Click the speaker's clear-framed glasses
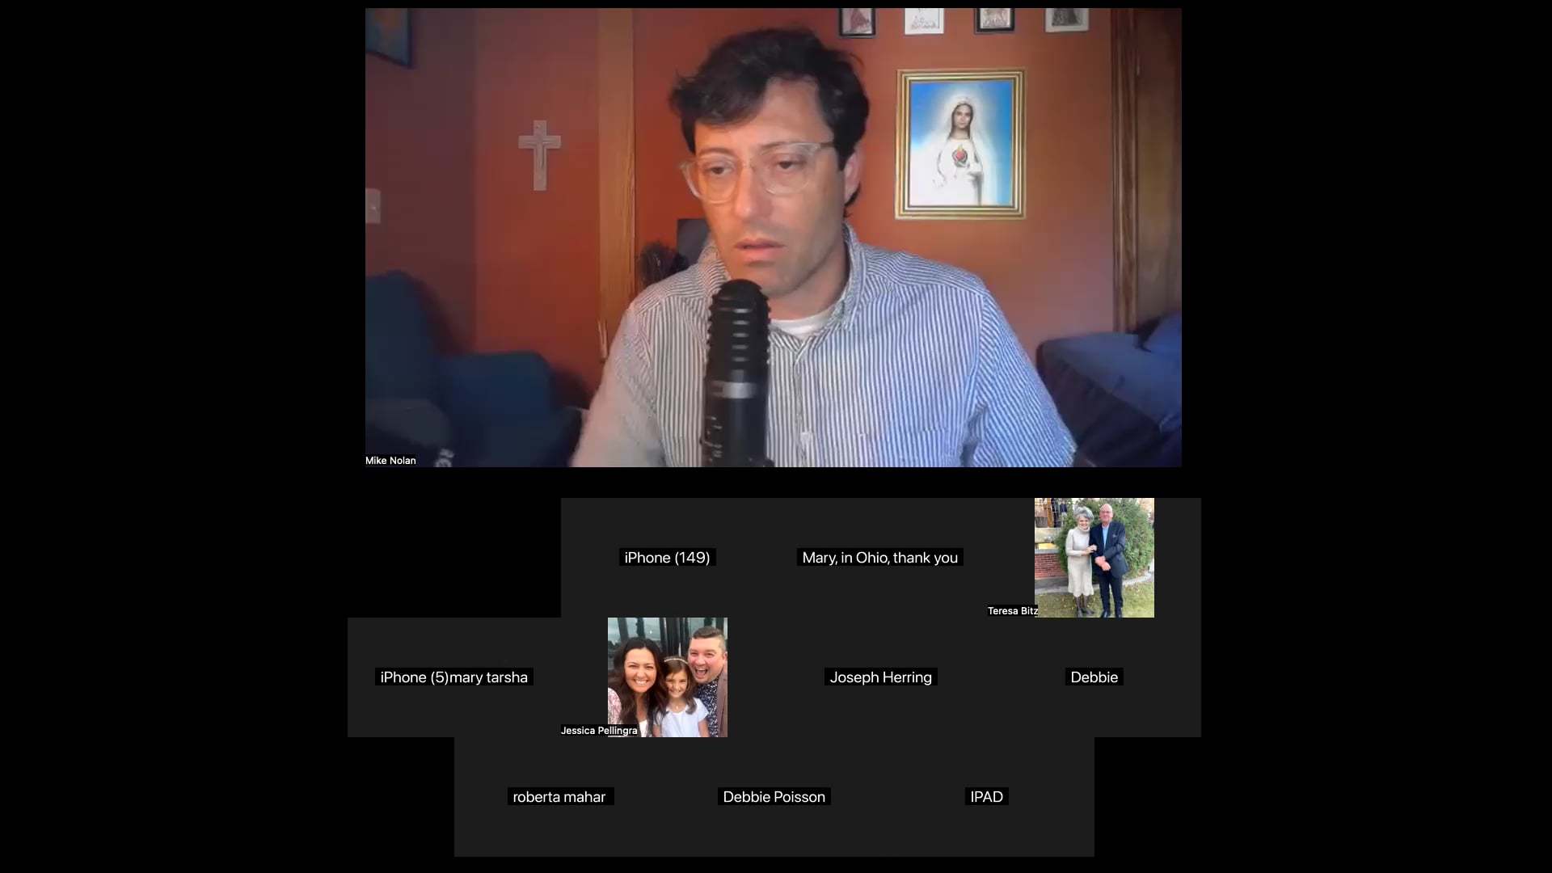Screen dimensions: 1552x873 point(760,171)
